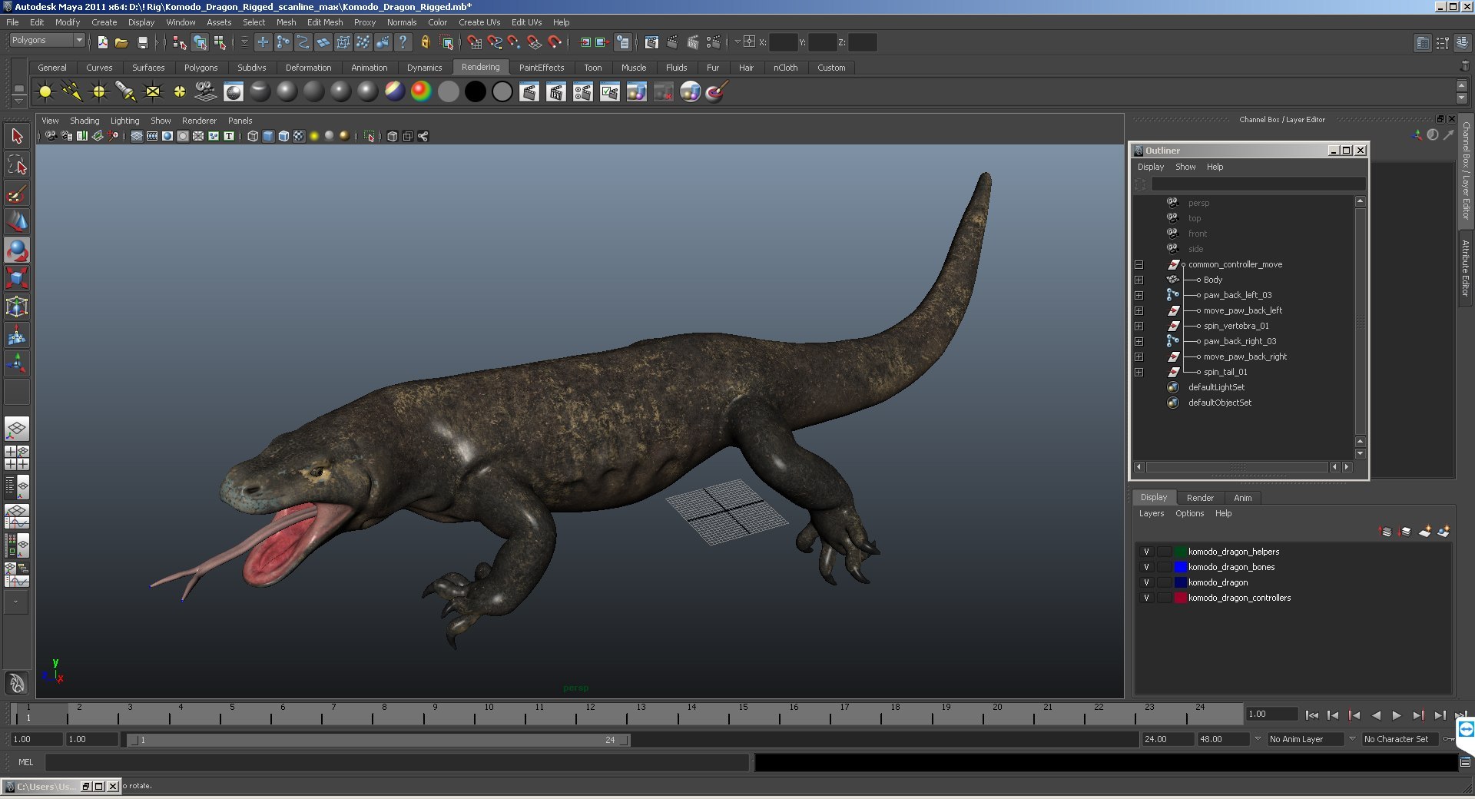This screenshot has height=799, width=1475.
Task: Open the Render tab in layer editor
Action: tap(1200, 498)
